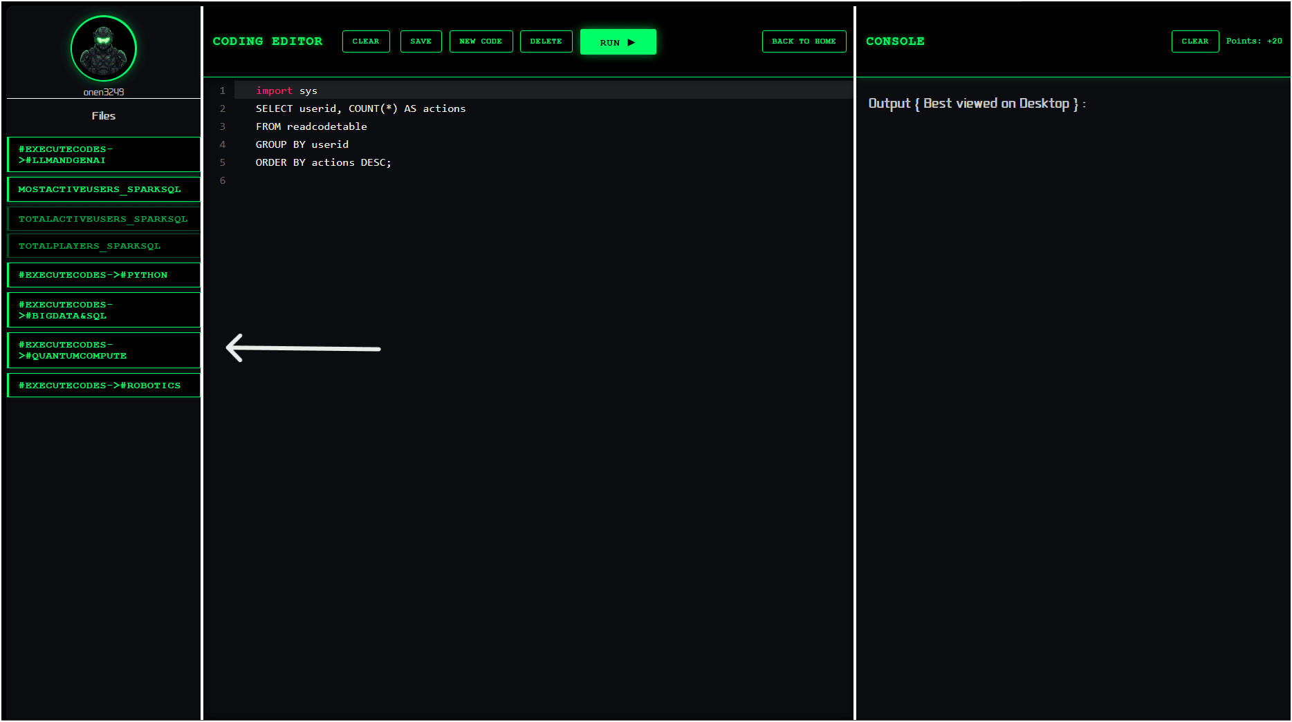Click the CONSOLE title
This screenshot has height=722, width=1292.
(x=895, y=41)
